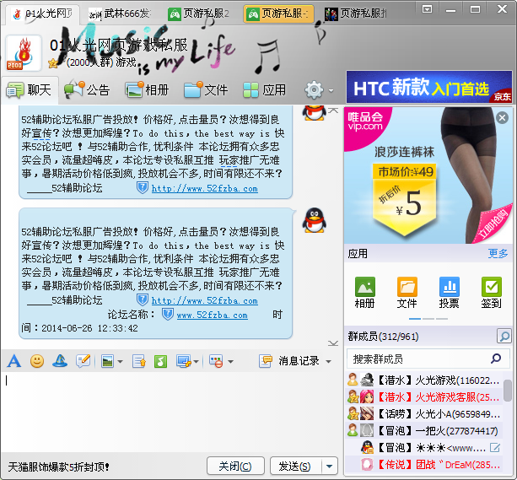Screen dimensions: 517x480
Task: Click the message blocking icon
Action: pyautogui.click(x=216, y=361)
